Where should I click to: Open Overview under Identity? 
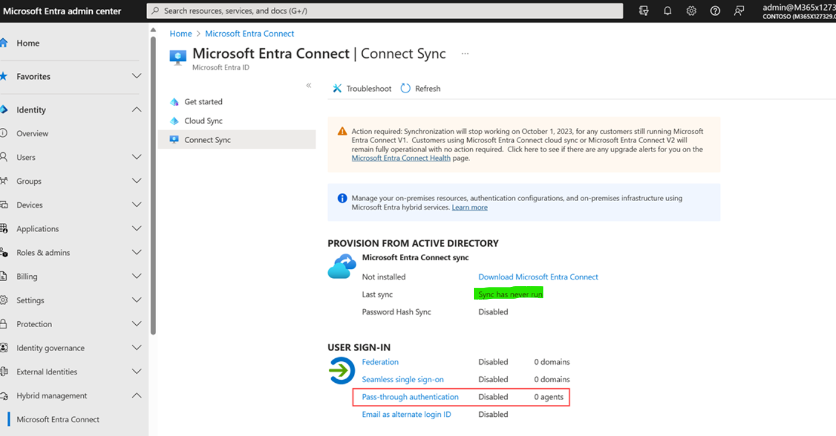click(x=32, y=133)
